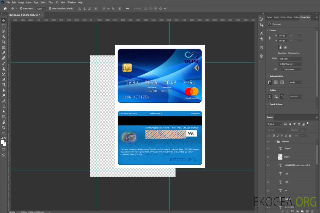Click the canvas width input field
The image size is (320, 213).
(283, 35)
